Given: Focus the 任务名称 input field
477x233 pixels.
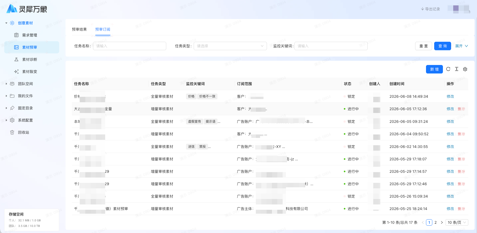Looking at the screenshot, I should [x=129, y=46].
